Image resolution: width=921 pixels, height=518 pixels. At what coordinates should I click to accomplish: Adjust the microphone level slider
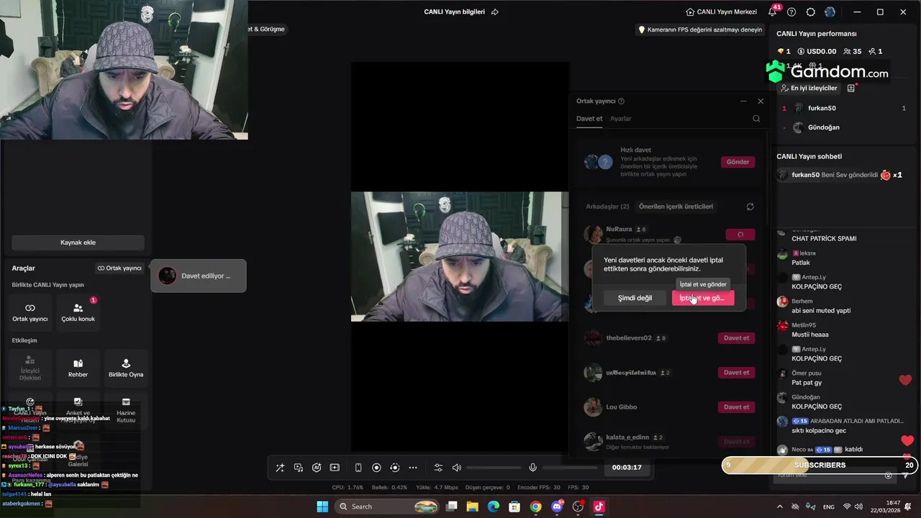571,468
